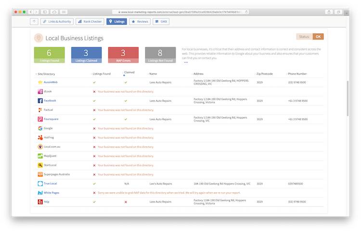The height and width of the screenshot is (232, 361).
Task: Click the browser forward arrow
Action: click(36, 12)
